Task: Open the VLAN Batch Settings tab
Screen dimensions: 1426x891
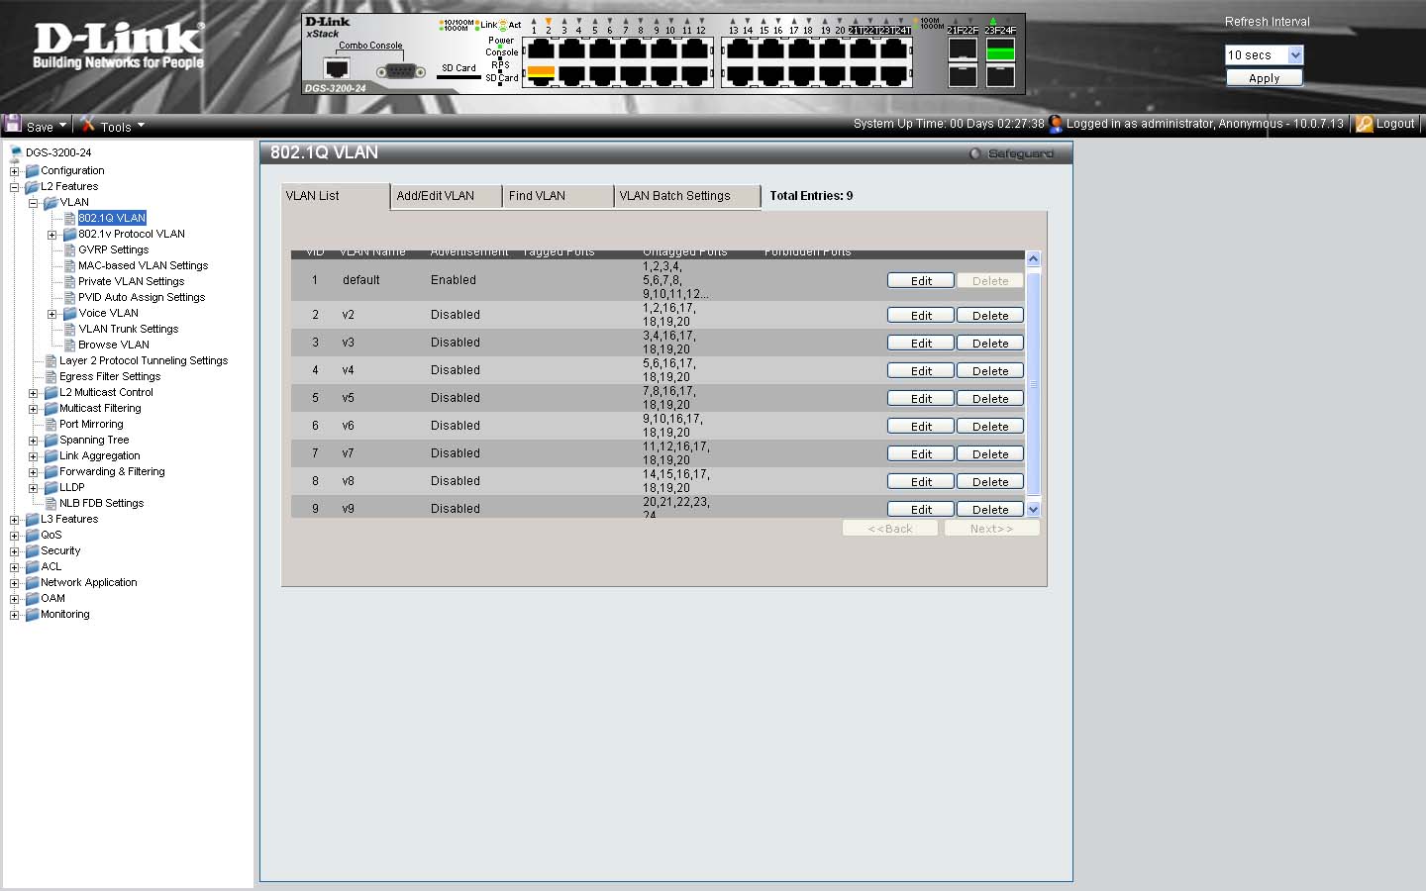Action: click(675, 196)
